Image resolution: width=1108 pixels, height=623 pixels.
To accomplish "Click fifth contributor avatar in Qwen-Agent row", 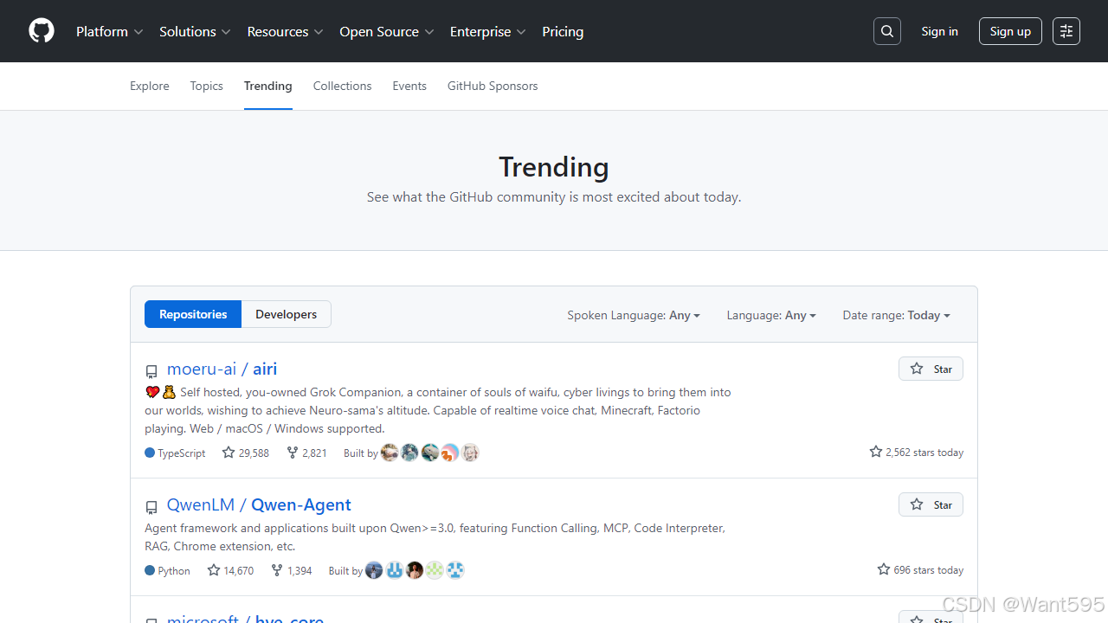I will [x=455, y=570].
